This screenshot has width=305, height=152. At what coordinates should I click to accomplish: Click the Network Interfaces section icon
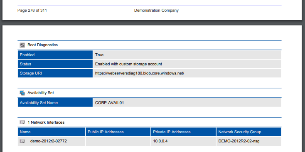[22, 122]
